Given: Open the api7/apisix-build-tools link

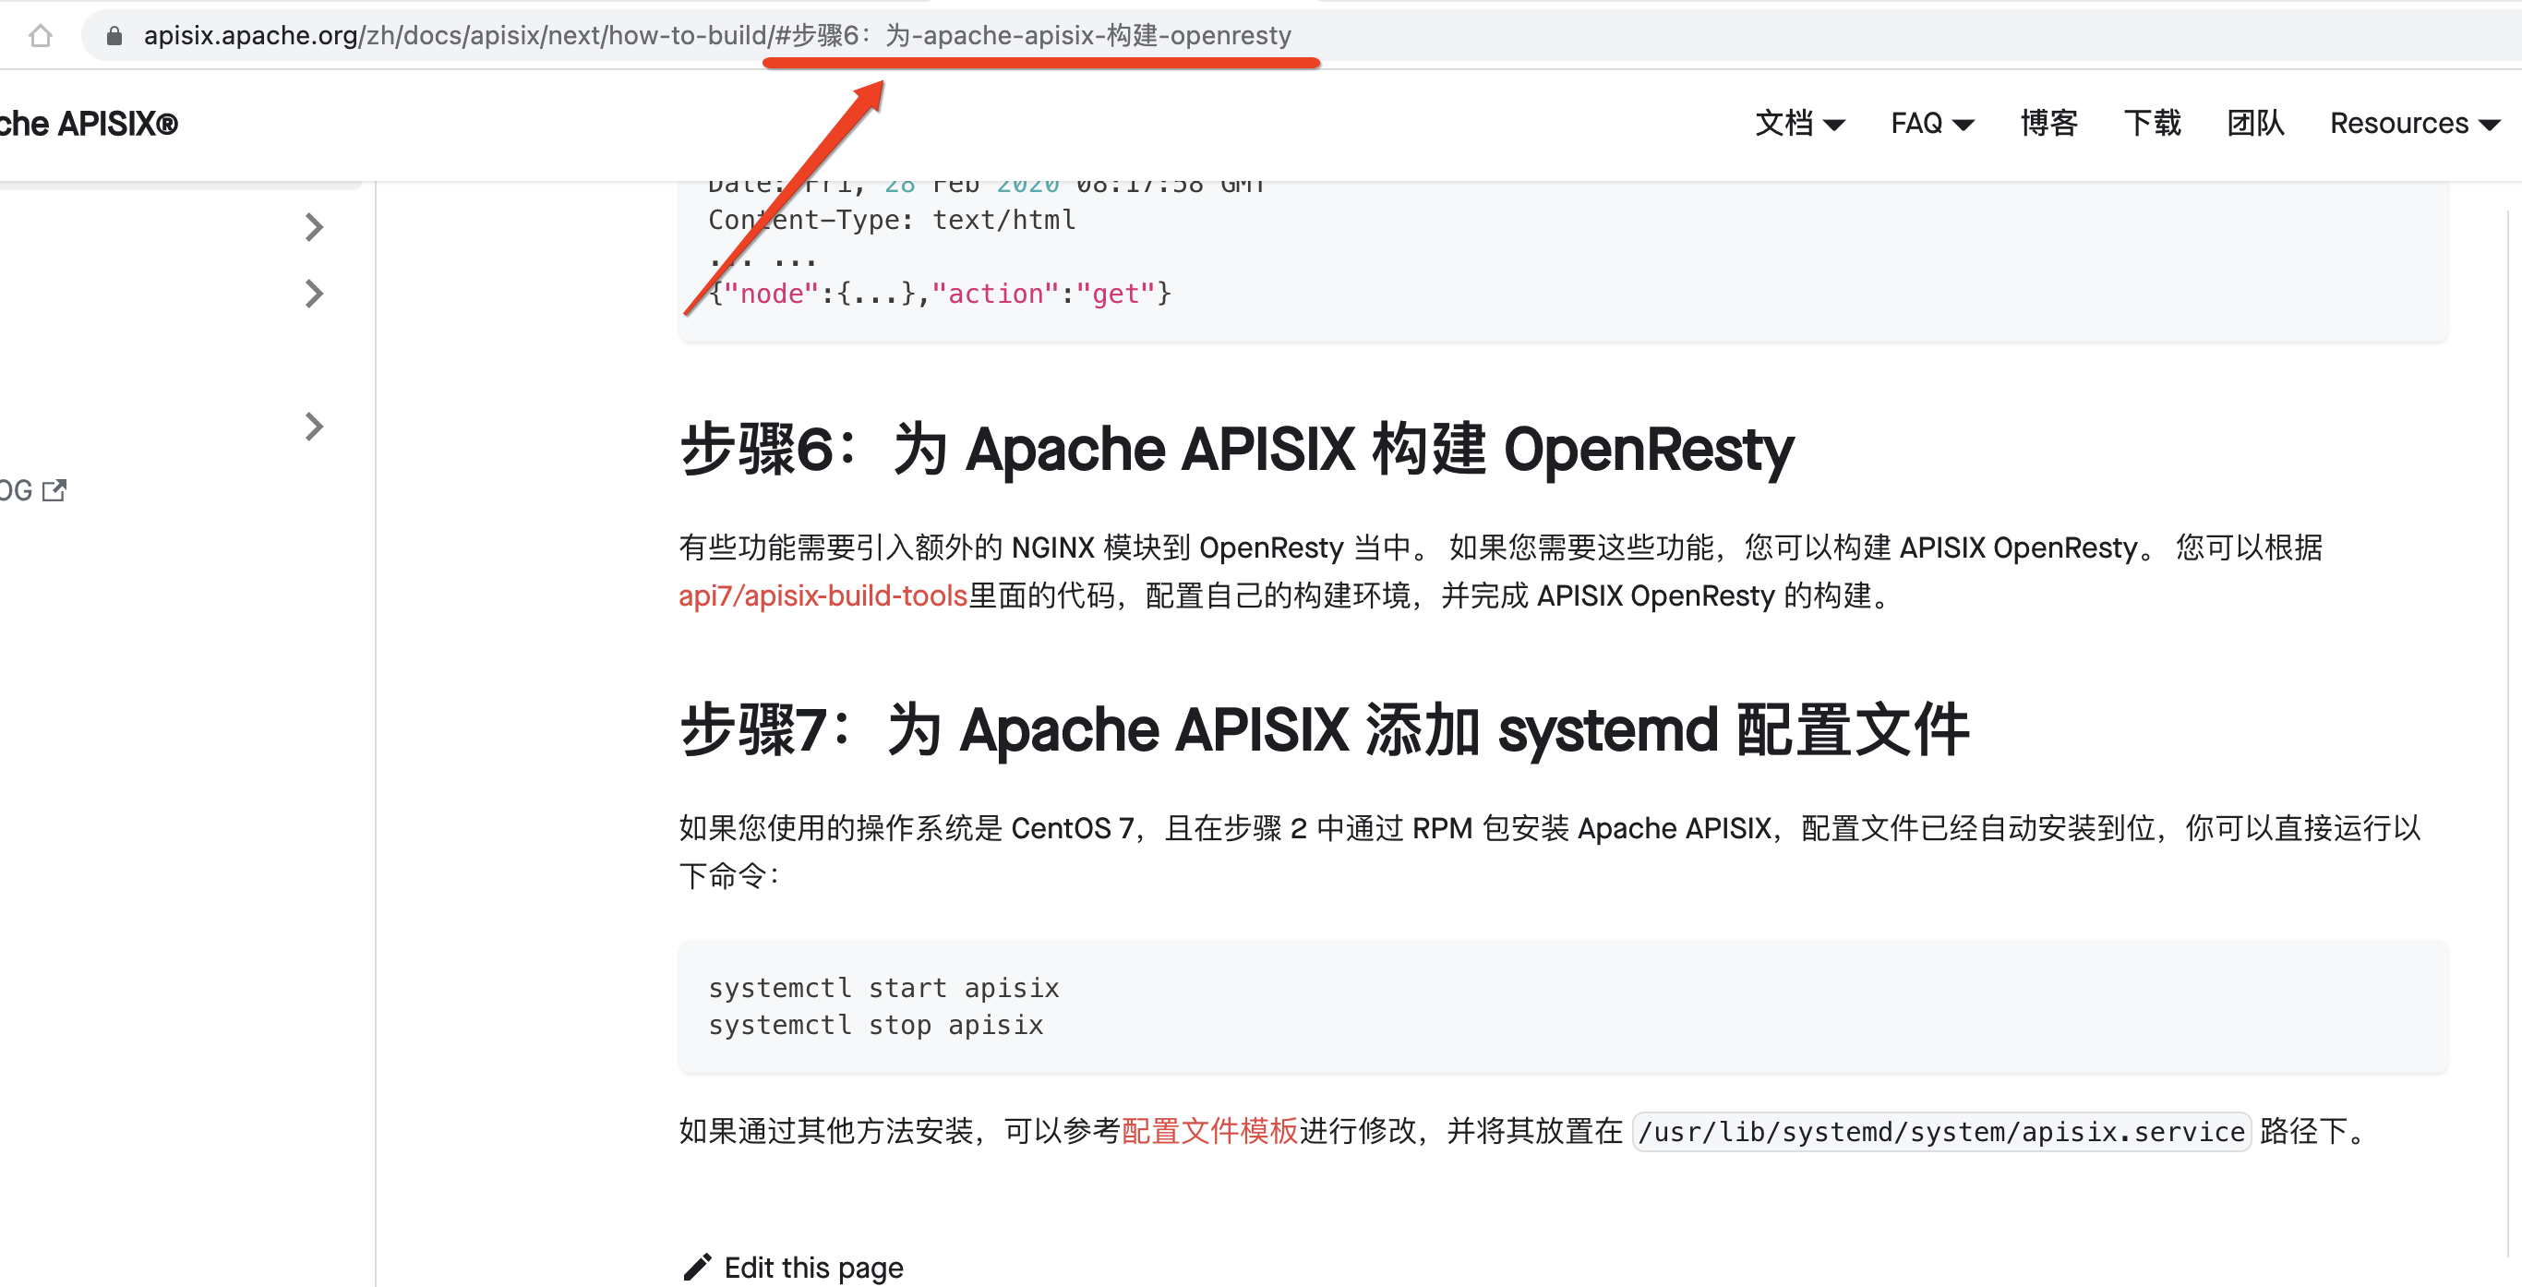Looking at the screenshot, I should (x=823, y=595).
